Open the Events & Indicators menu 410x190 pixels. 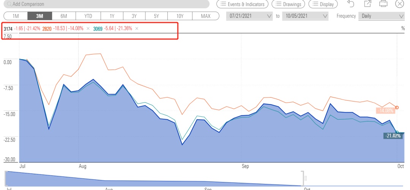(242, 4)
